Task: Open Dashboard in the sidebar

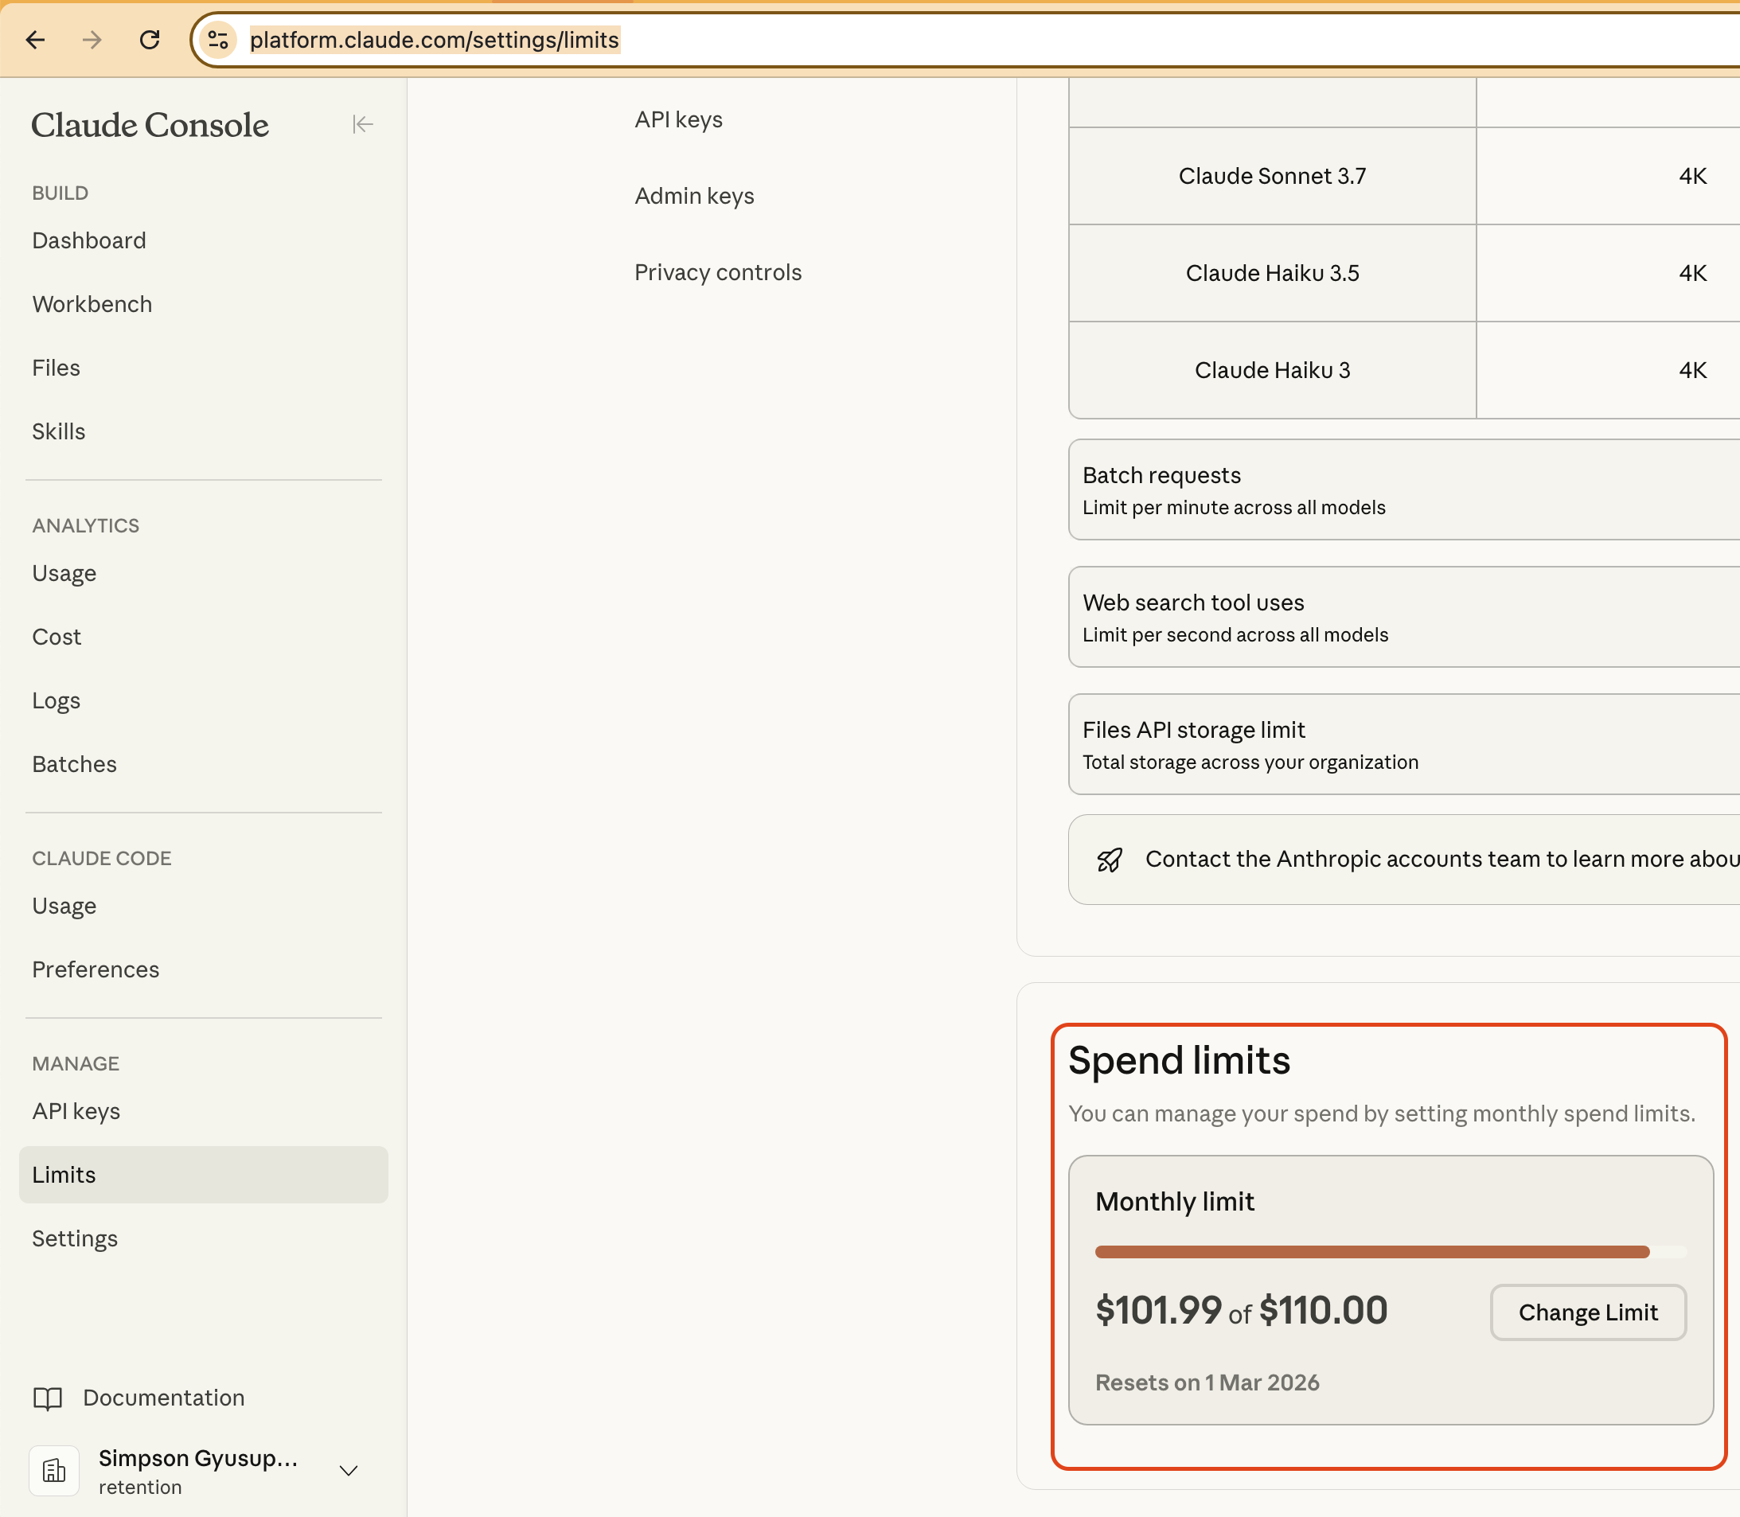Action: tap(89, 240)
